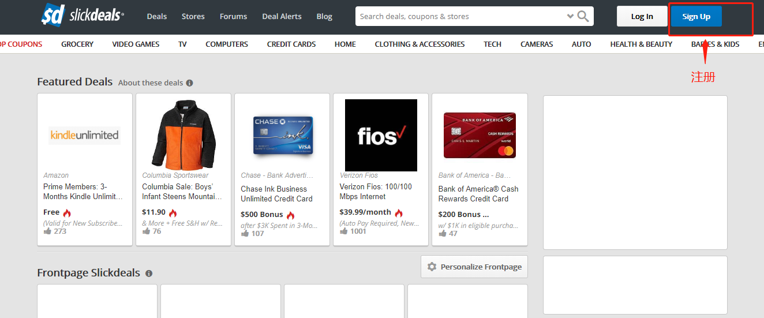Open Chase Ink Business Unlimited title
764x318 pixels.
pyautogui.click(x=276, y=194)
